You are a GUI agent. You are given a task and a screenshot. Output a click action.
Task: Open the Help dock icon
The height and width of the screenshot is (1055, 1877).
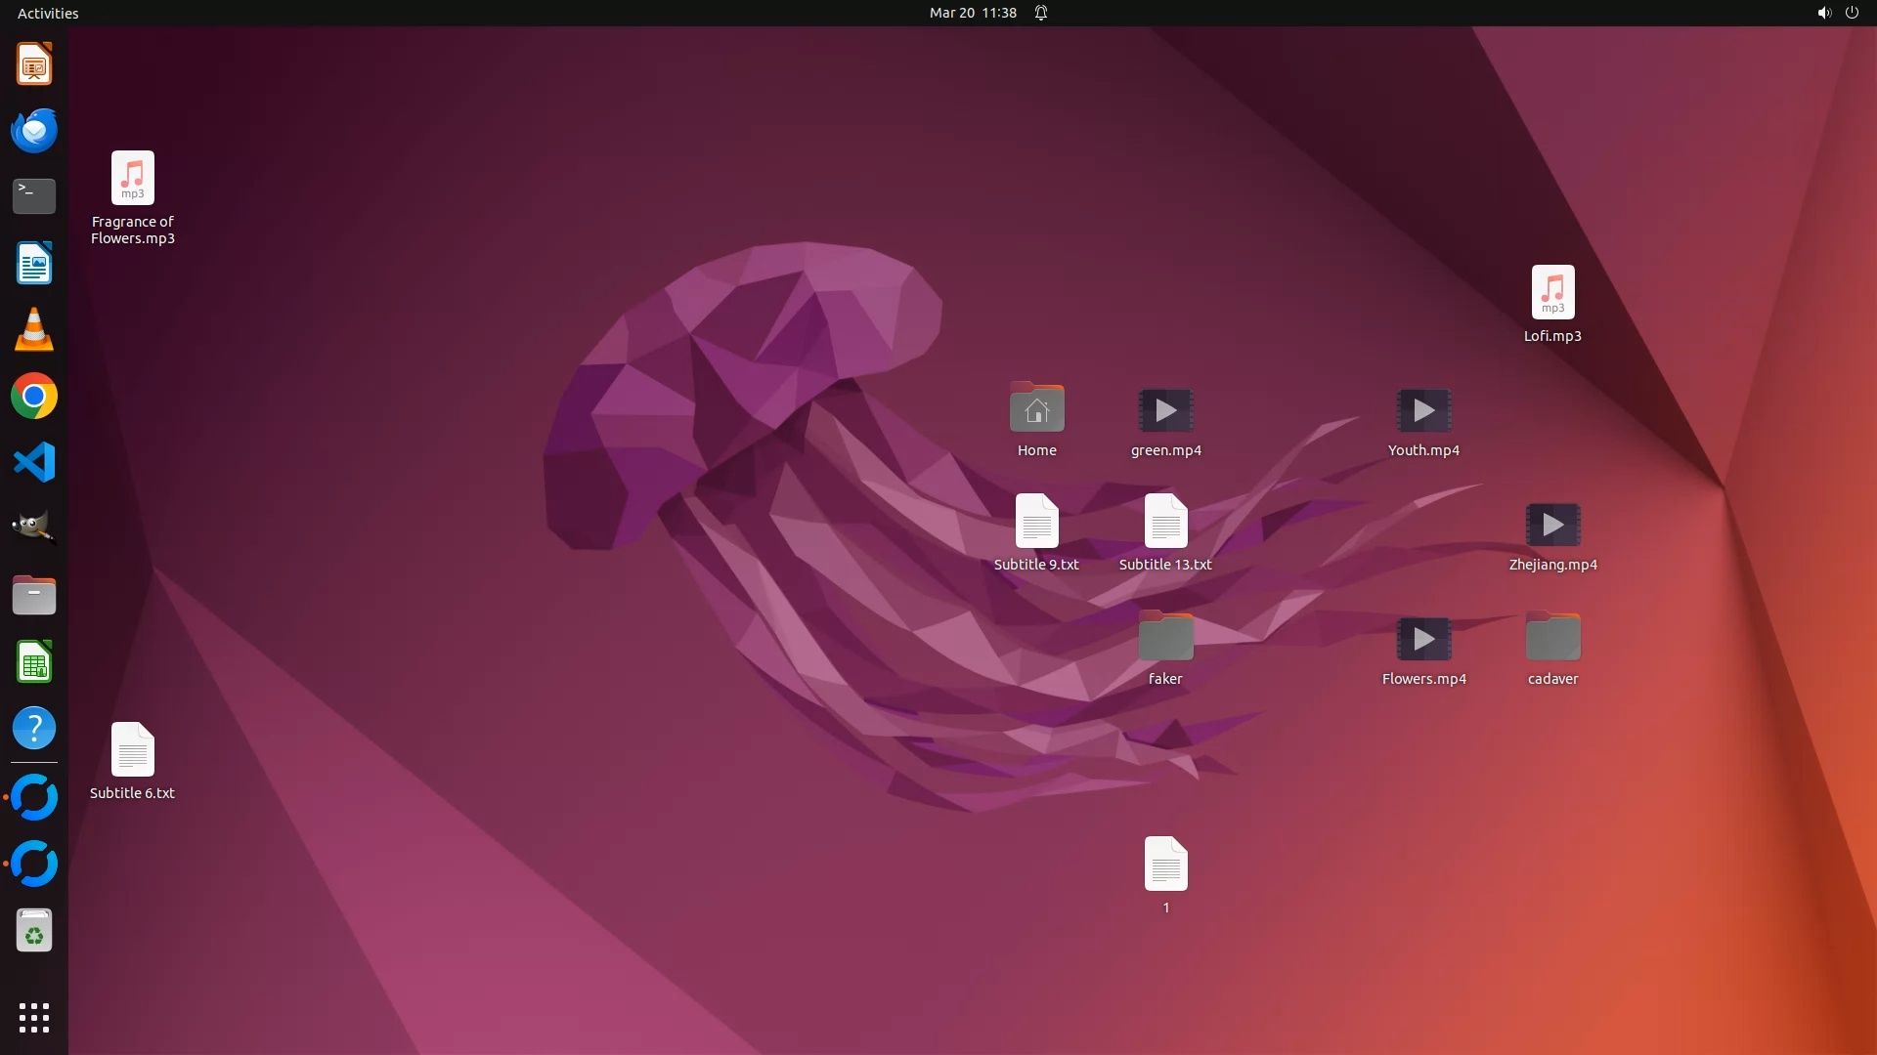click(x=34, y=729)
